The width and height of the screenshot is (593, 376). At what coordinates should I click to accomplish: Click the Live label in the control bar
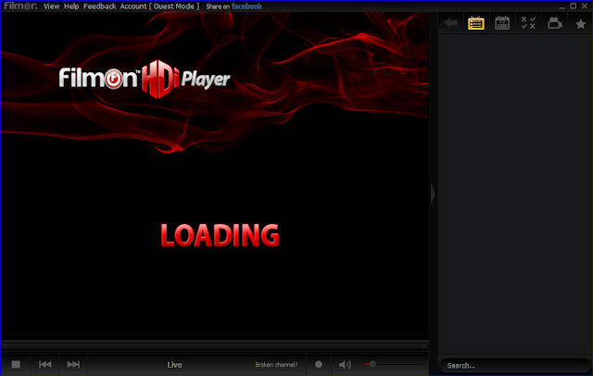(x=175, y=365)
